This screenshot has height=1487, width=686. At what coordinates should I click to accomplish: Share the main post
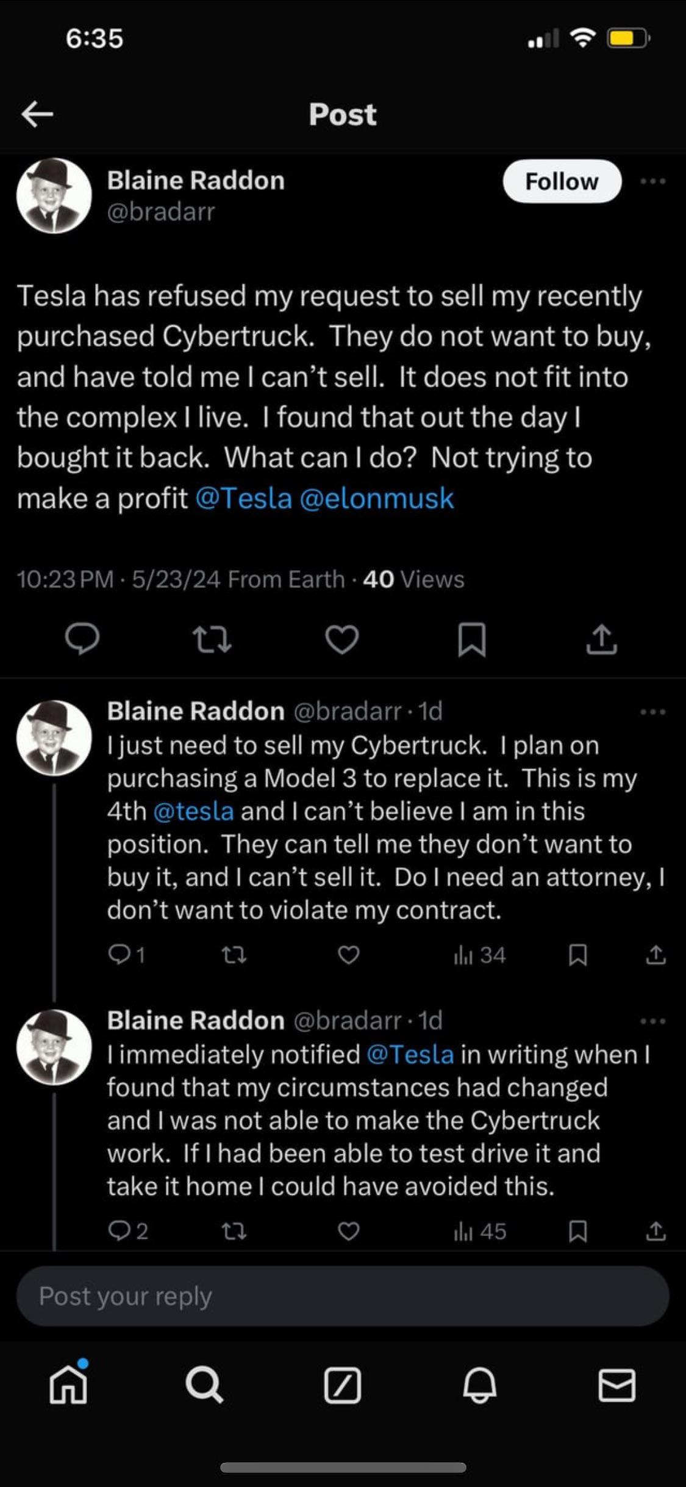[x=601, y=640]
